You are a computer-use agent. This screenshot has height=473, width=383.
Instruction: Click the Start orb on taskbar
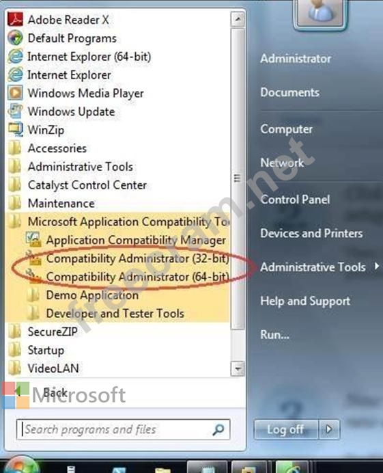(20, 466)
